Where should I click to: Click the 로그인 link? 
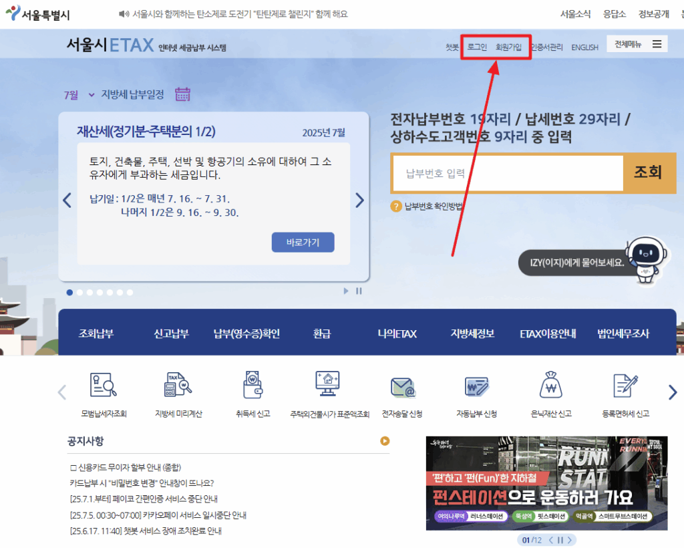477,47
